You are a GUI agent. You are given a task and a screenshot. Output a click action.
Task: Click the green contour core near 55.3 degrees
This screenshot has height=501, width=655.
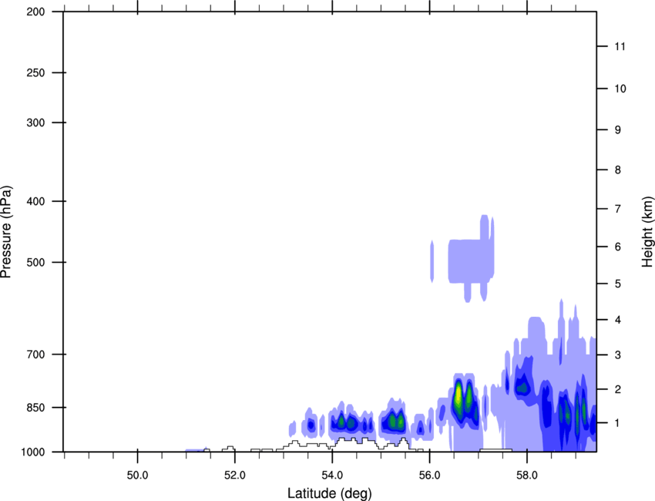point(393,420)
